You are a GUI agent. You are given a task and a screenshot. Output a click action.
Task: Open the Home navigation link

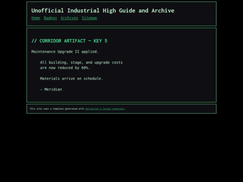point(36,18)
